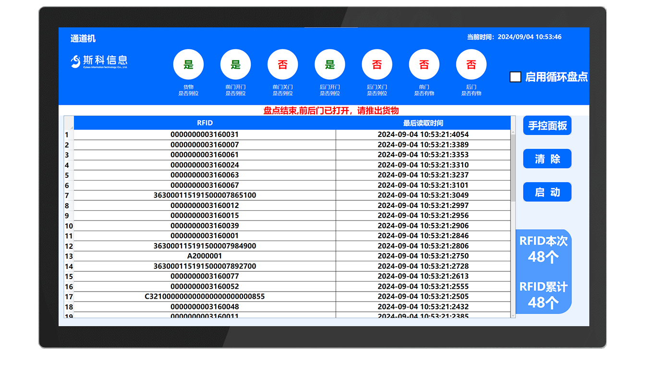Enable the 启用循环盘点 checkbox
This screenshot has height=379, width=658.
pyautogui.click(x=515, y=77)
